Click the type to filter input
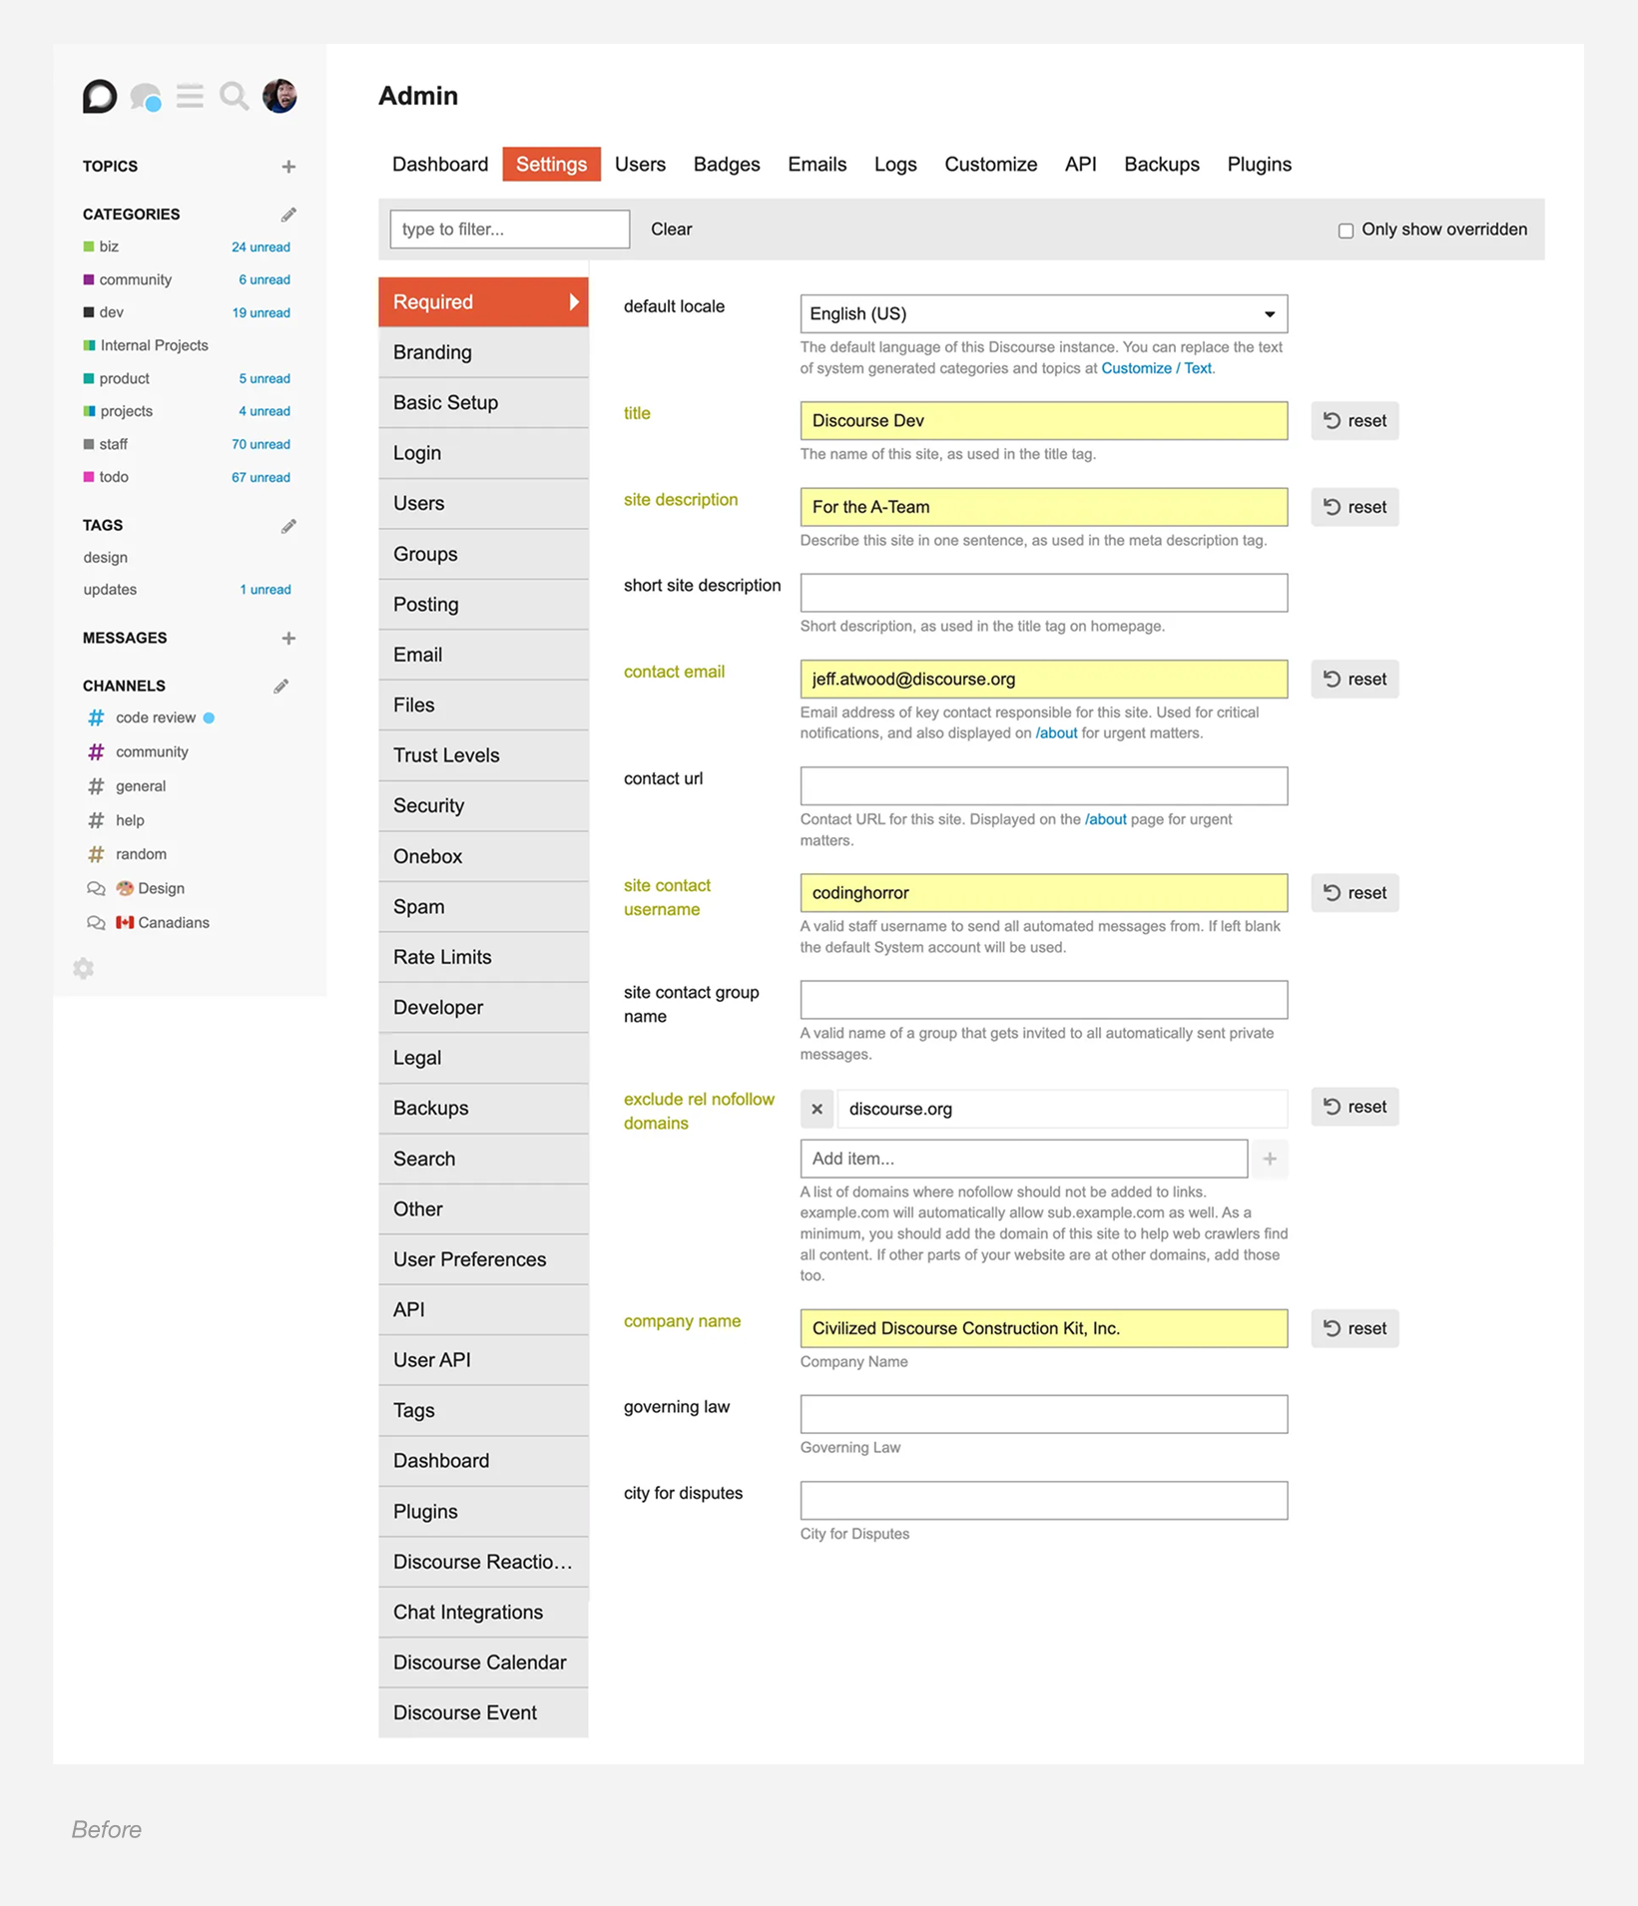The height and width of the screenshot is (1906, 1638). click(509, 230)
